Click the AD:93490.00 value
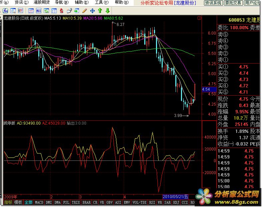The image size is (262, 207). coord(29,123)
